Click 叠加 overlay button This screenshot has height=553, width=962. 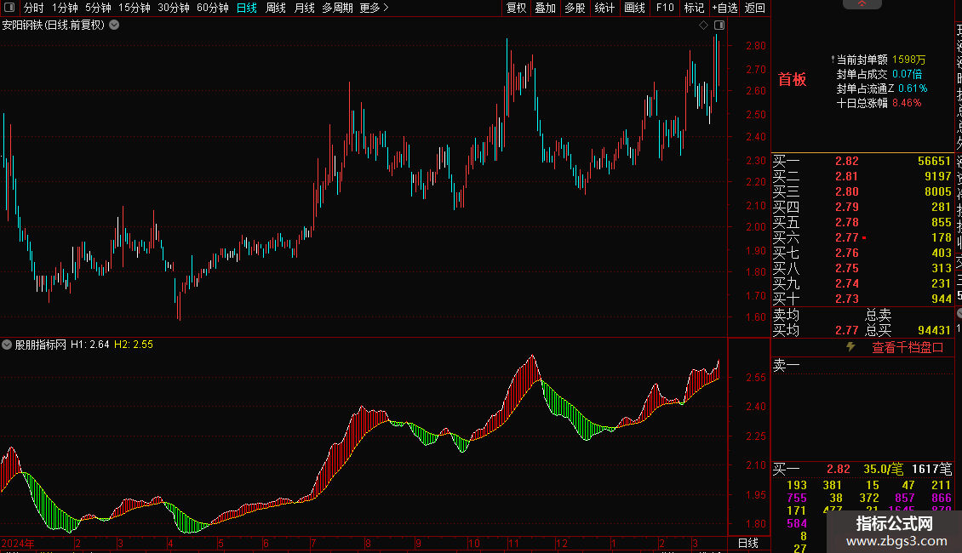546,8
